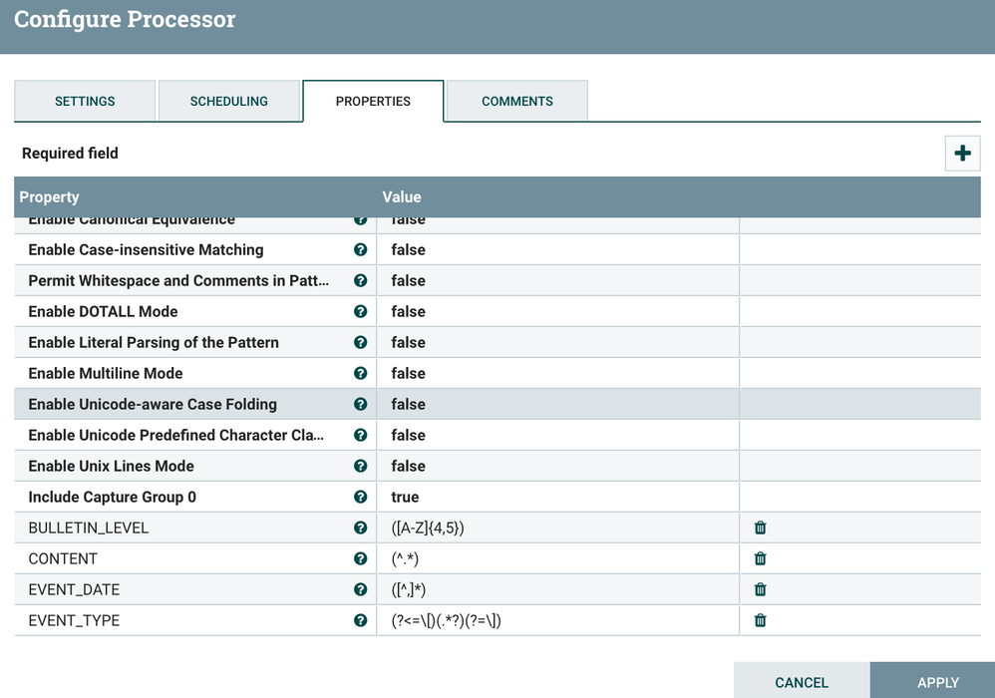Show help for Enable DOTALL Mode
This screenshot has height=698, width=995.
[361, 312]
